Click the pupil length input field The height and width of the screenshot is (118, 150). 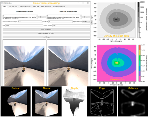[71, 25]
